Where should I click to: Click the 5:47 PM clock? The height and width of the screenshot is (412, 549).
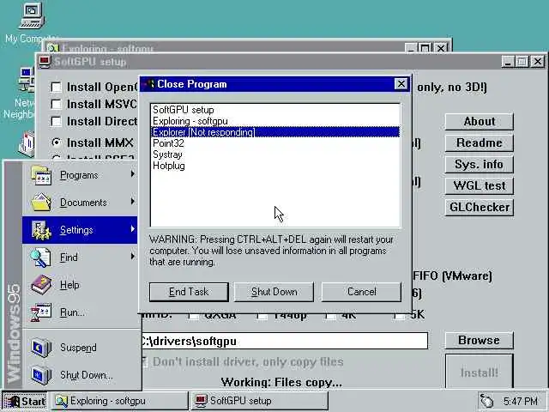[x=520, y=401]
